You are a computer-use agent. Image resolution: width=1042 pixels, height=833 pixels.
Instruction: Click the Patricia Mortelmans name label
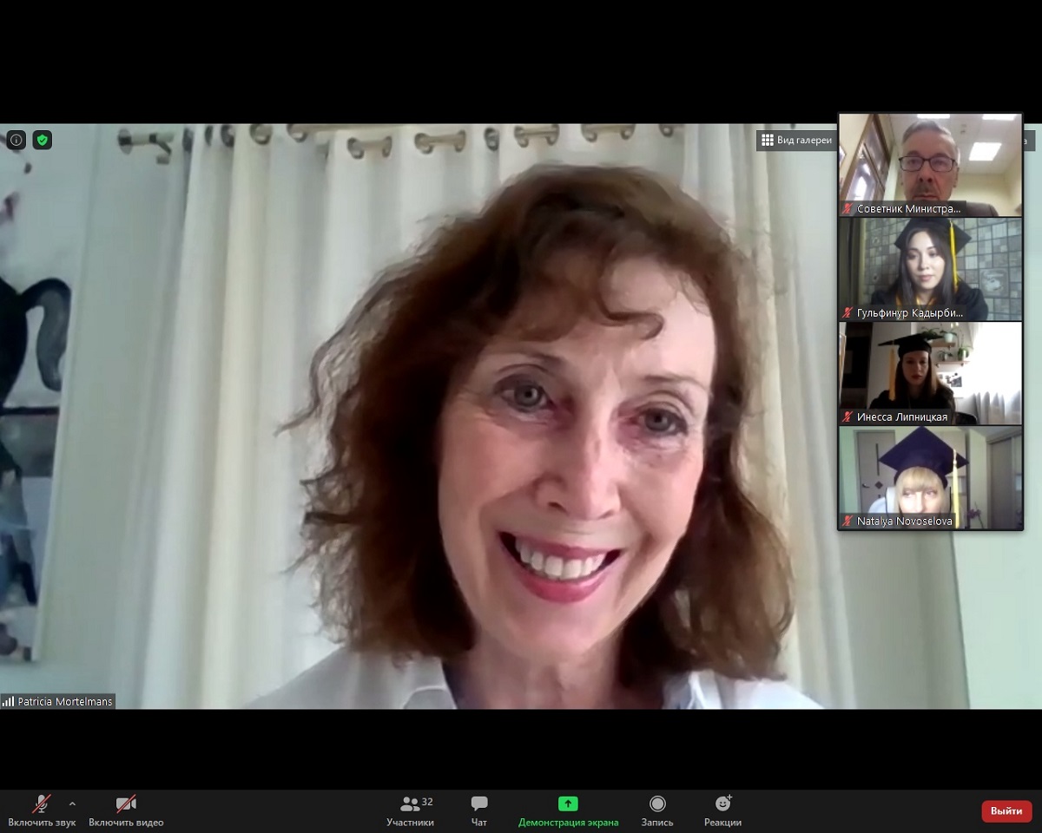click(65, 701)
